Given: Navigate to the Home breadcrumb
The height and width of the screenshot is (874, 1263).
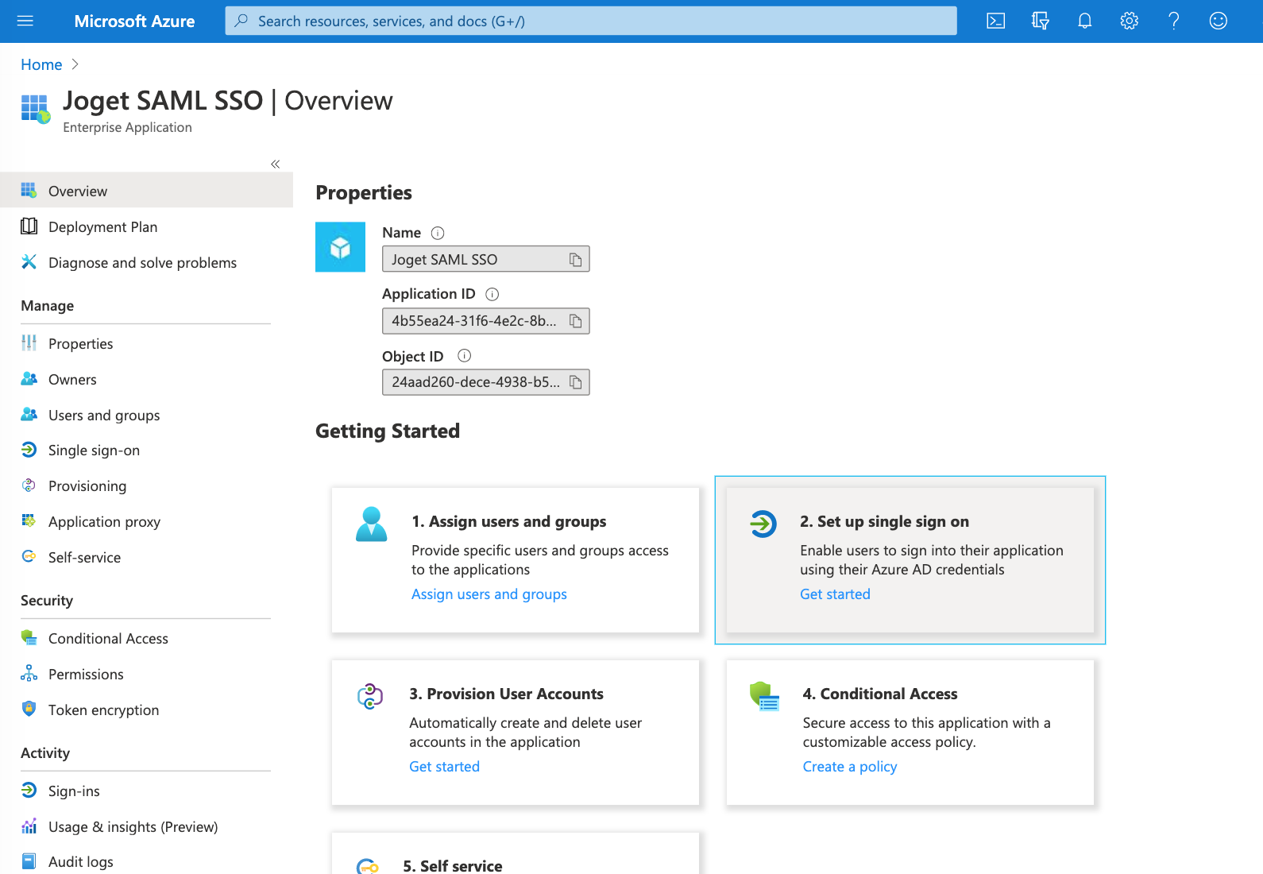Looking at the screenshot, I should click(x=41, y=64).
